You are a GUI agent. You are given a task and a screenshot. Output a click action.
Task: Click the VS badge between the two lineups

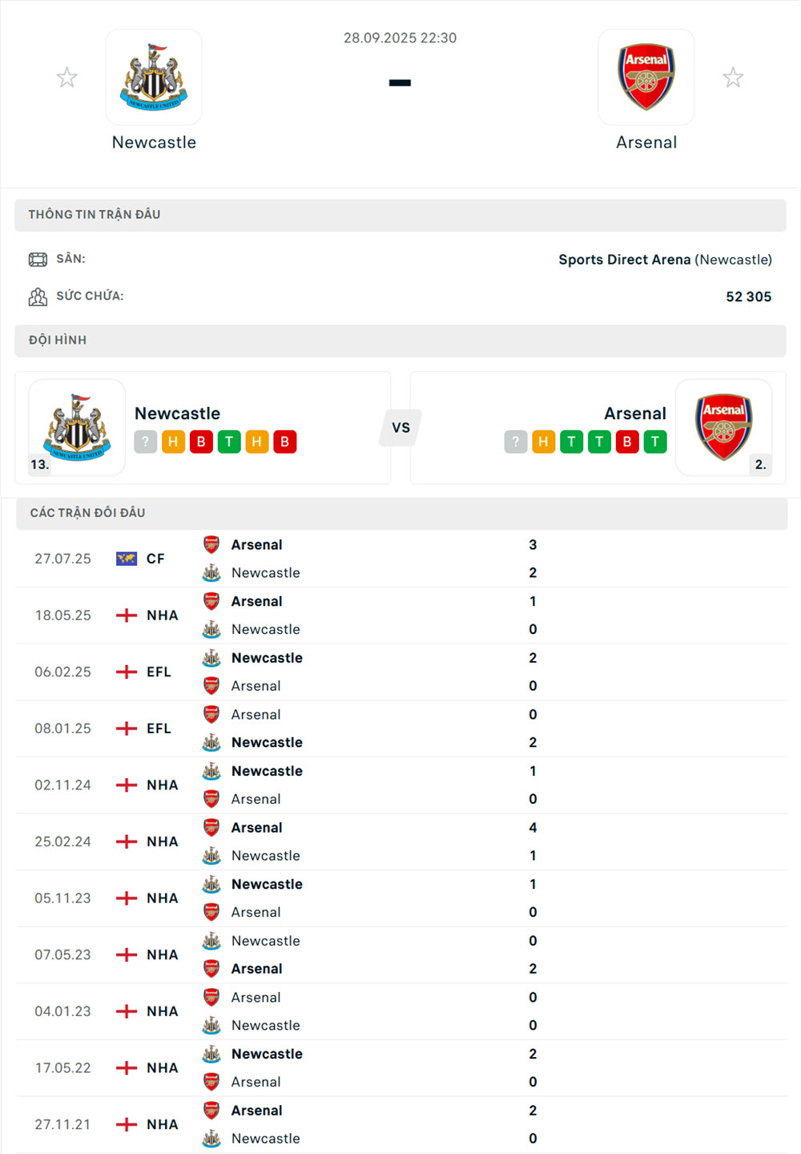(400, 427)
